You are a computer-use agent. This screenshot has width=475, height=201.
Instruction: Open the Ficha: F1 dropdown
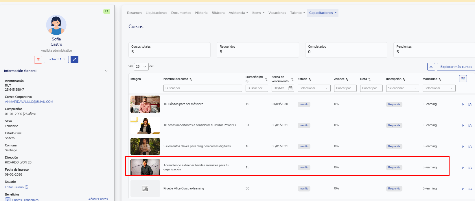click(x=56, y=59)
